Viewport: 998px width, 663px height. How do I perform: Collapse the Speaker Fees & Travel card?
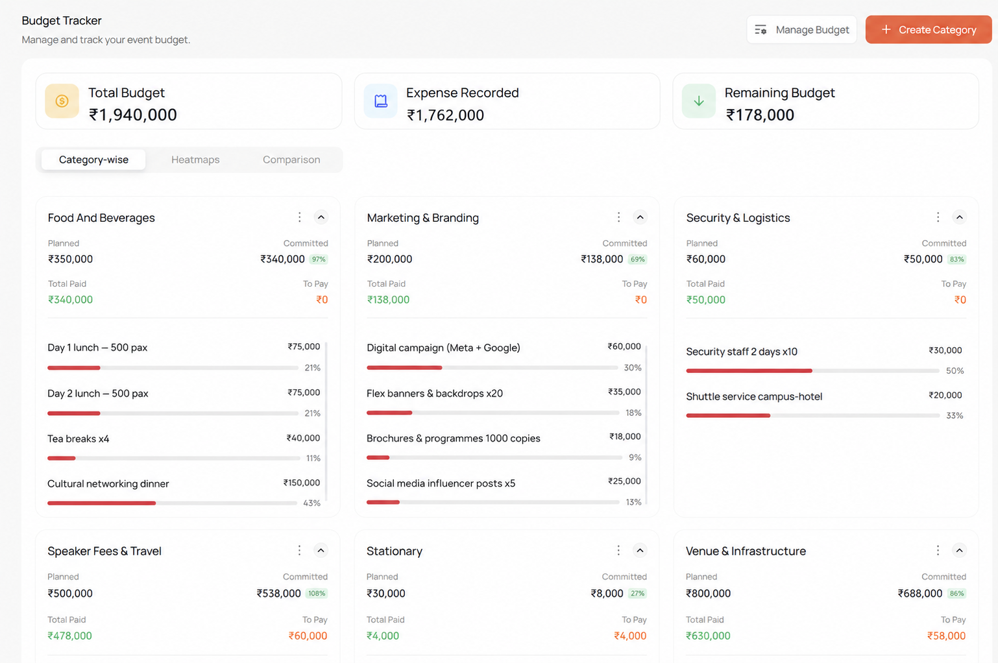321,550
